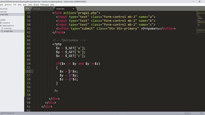
Task: Click "btn btn-primary" class value
Action: (123, 28)
